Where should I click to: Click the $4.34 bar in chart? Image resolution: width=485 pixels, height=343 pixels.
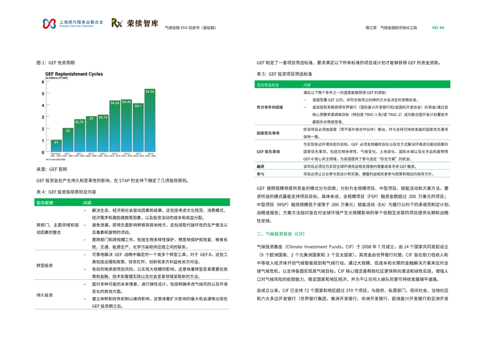point(115,126)
